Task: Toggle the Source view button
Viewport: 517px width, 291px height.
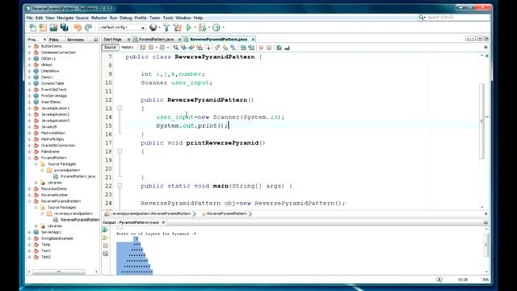Action: coord(110,48)
